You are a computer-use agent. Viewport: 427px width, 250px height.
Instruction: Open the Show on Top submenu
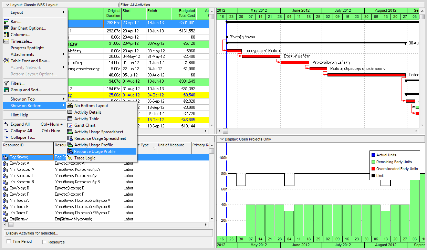35,99
